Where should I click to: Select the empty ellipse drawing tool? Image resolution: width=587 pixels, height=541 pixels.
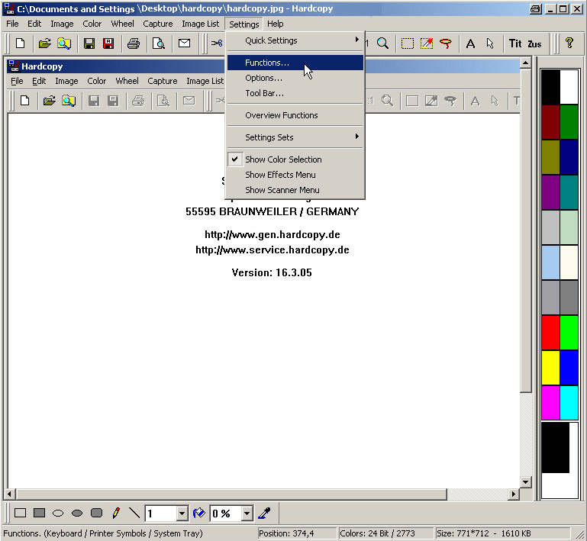tap(58, 513)
